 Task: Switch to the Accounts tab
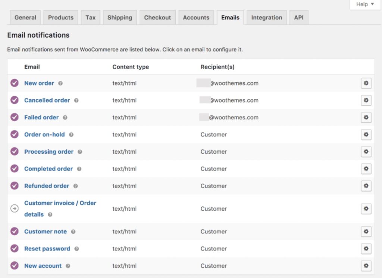[196, 17]
